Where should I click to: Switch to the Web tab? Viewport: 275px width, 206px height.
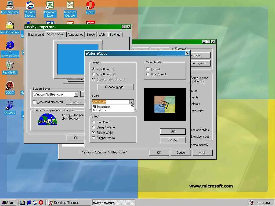click(x=102, y=35)
